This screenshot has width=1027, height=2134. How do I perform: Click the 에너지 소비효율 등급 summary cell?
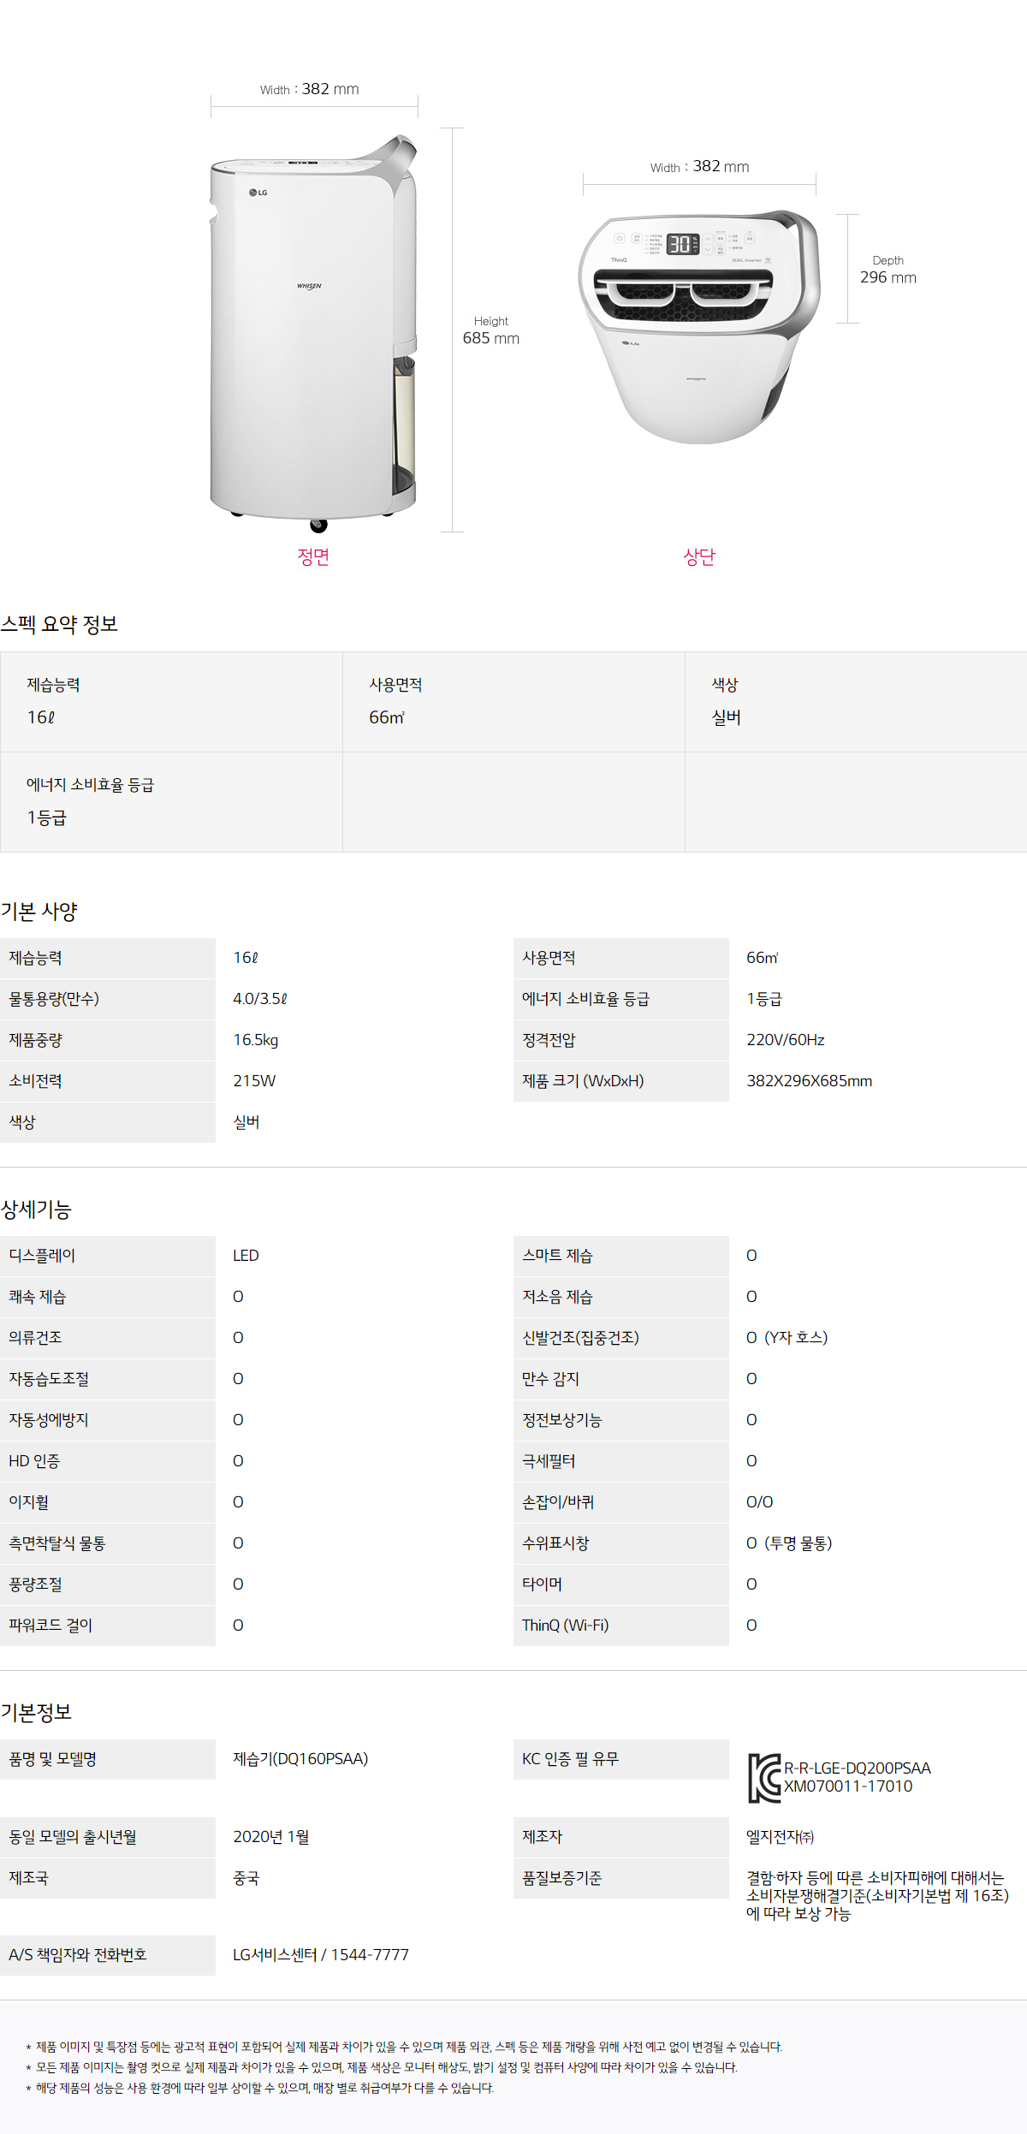tap(171, 801)
